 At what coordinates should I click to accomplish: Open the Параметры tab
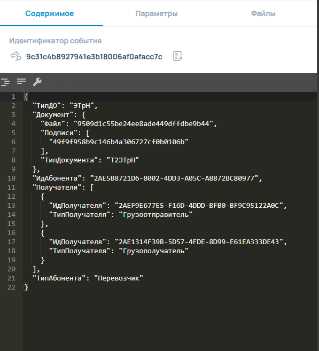[x=157, y=13]
